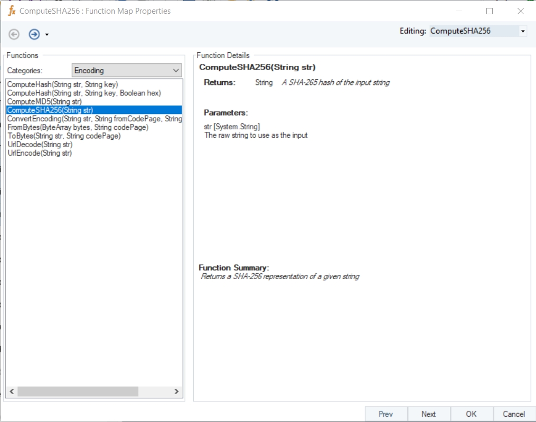Click the horizontal scrollbar thumb
Image resolution: width=536 pixels, height=422 pixels.
point(78,391)
